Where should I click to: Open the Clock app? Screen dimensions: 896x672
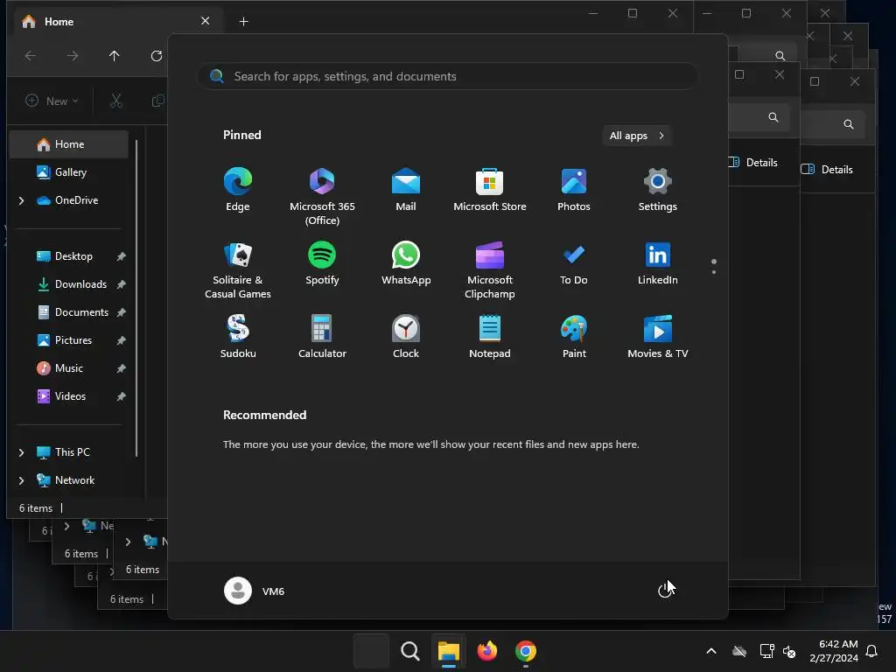click(406, 337)
